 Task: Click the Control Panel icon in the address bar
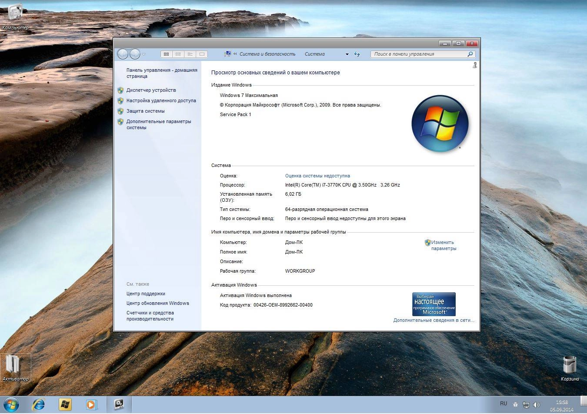pyautogui.click(x=227, y=54)
